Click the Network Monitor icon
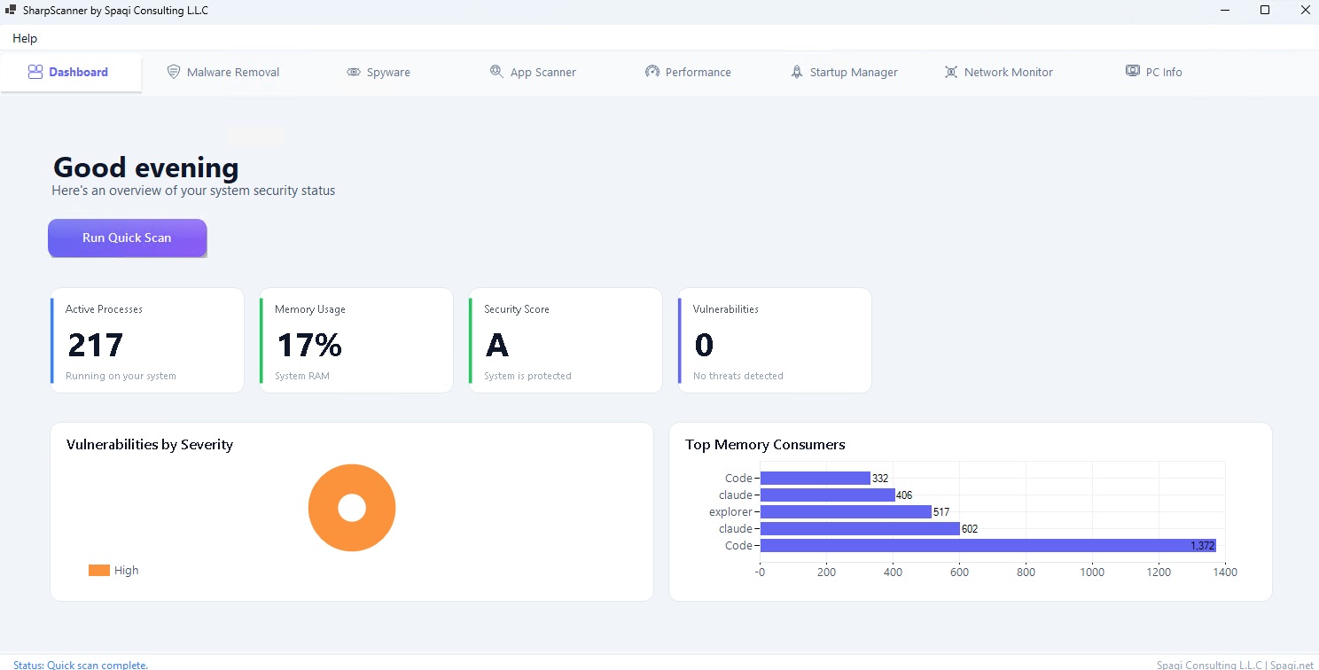This screenshot has height=670, width=1319. (951, 72)
